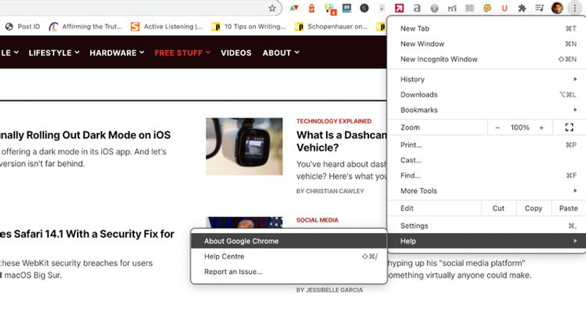Screen dimensions: 586x309
Task: Open the Chrome profile avatar
Action: (x=557, y=8)
